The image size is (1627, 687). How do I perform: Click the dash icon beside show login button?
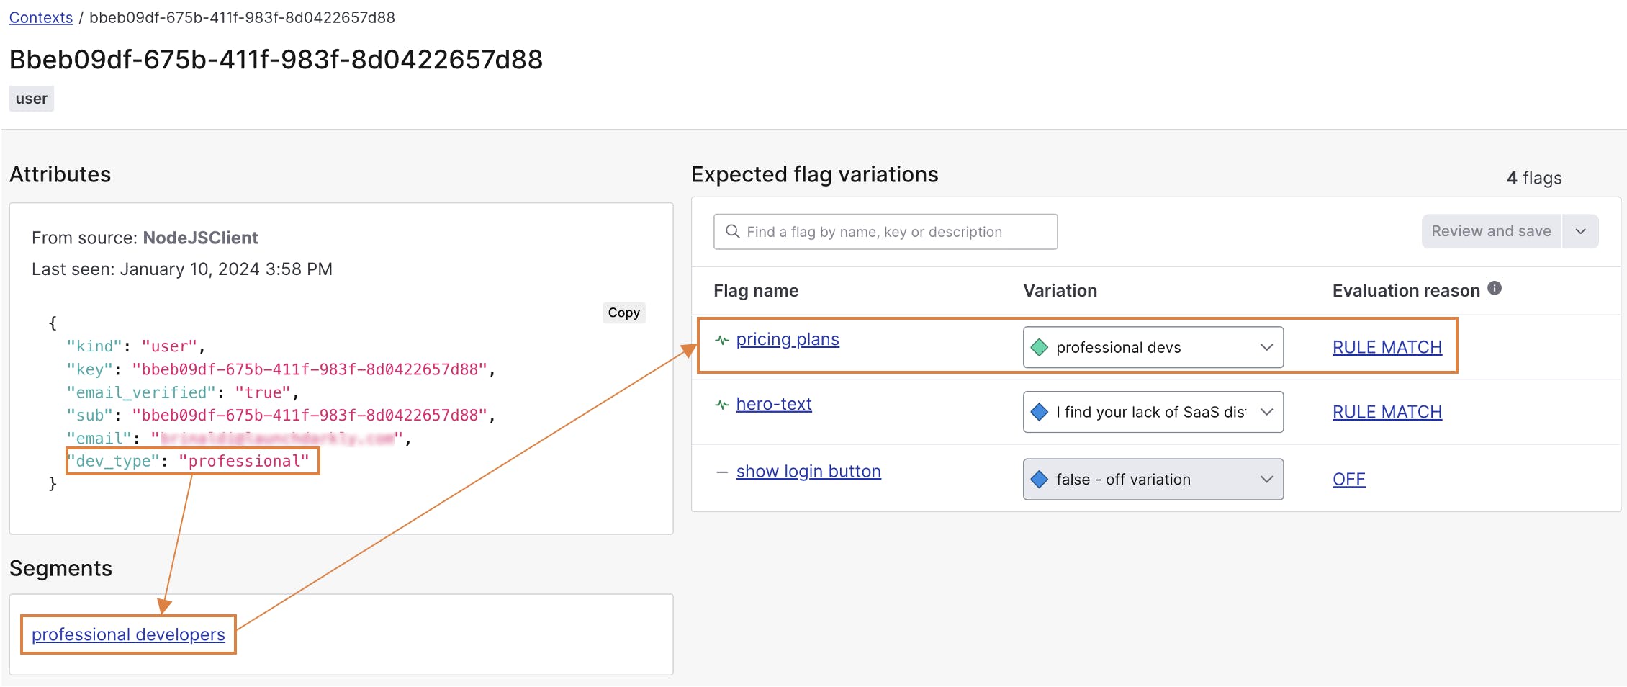coord(721,472)
